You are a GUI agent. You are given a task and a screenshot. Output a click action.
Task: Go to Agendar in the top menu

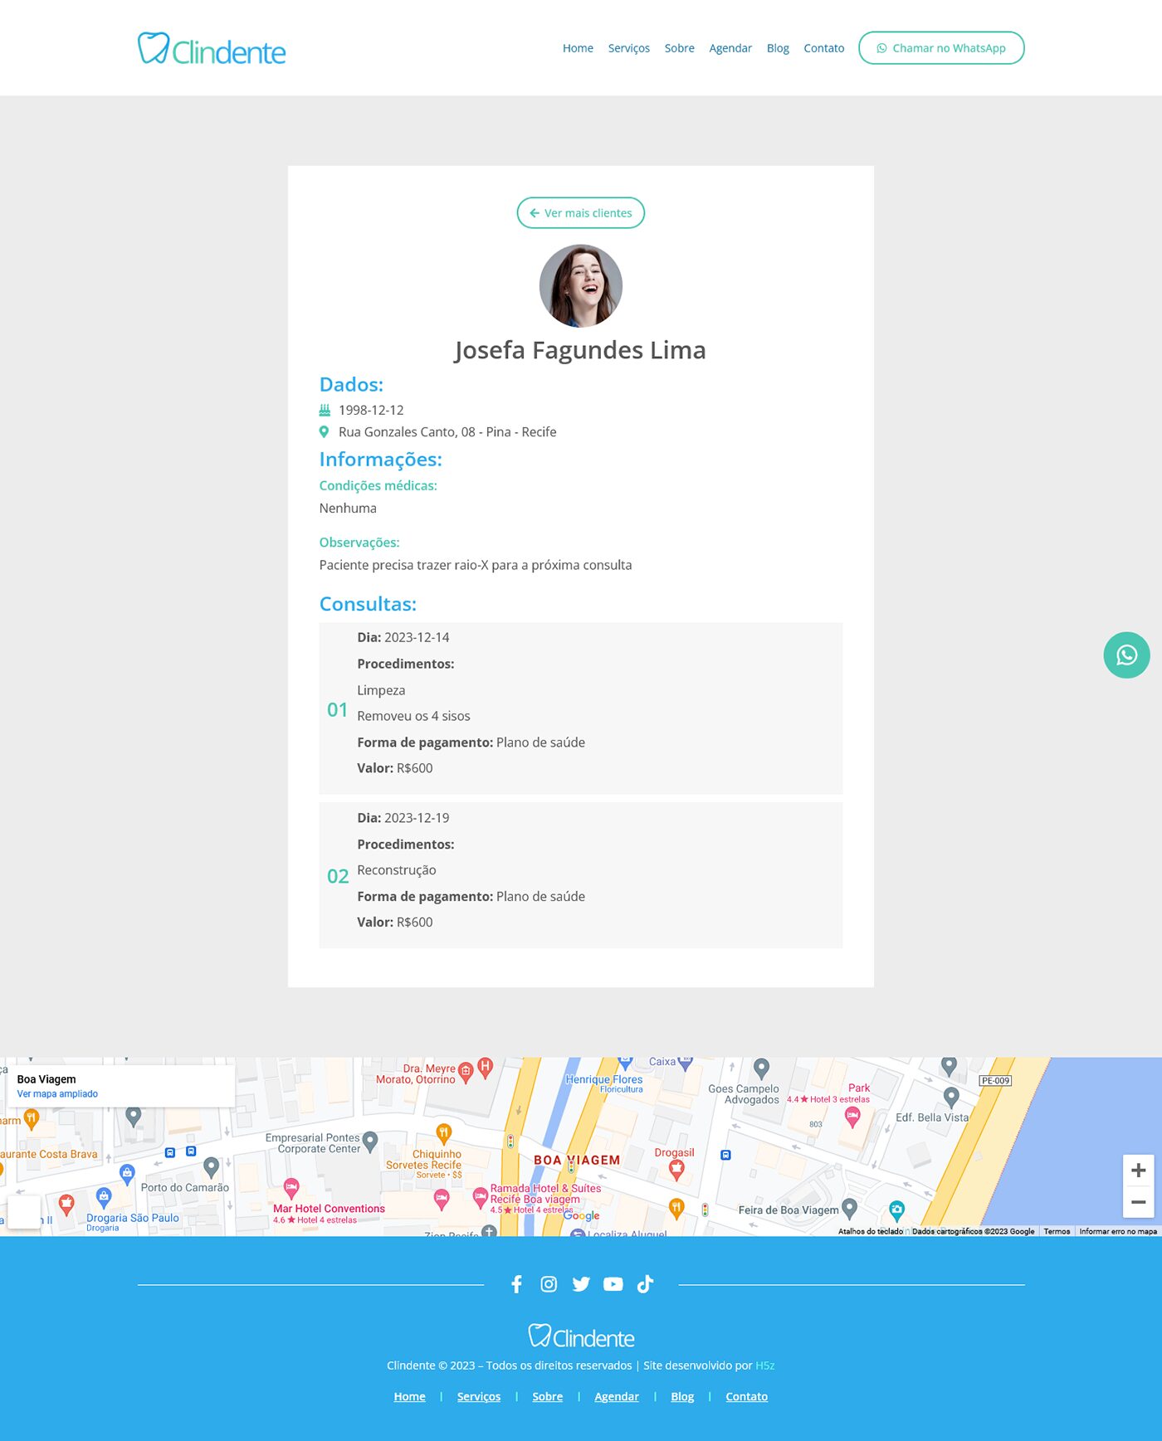click(730, 48)
